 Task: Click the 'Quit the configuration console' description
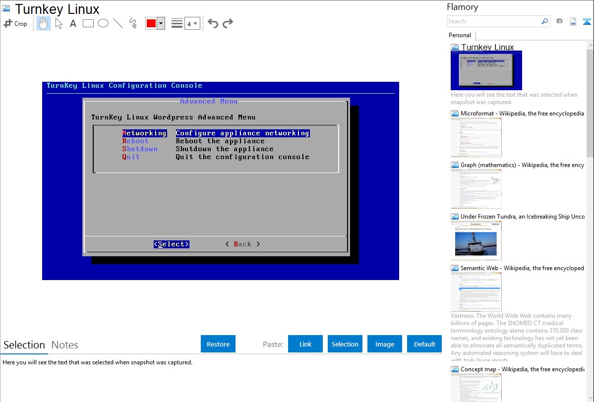click(x=242, y=157)
